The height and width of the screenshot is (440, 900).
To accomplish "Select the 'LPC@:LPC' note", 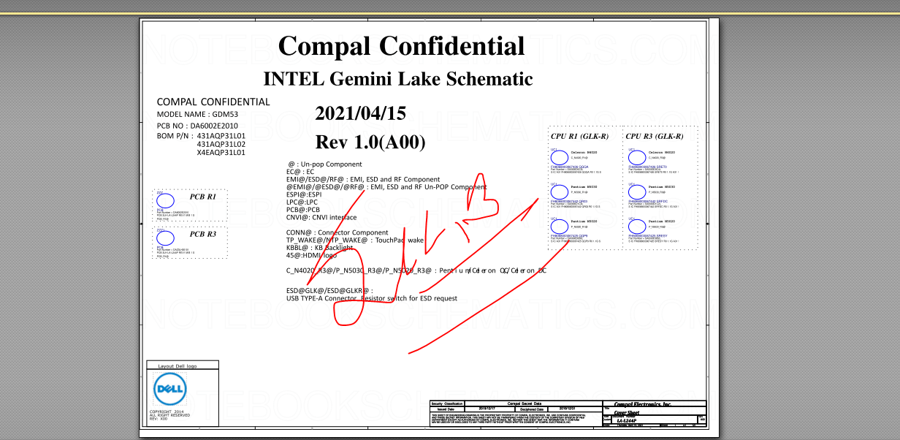I will coord(301,202).
